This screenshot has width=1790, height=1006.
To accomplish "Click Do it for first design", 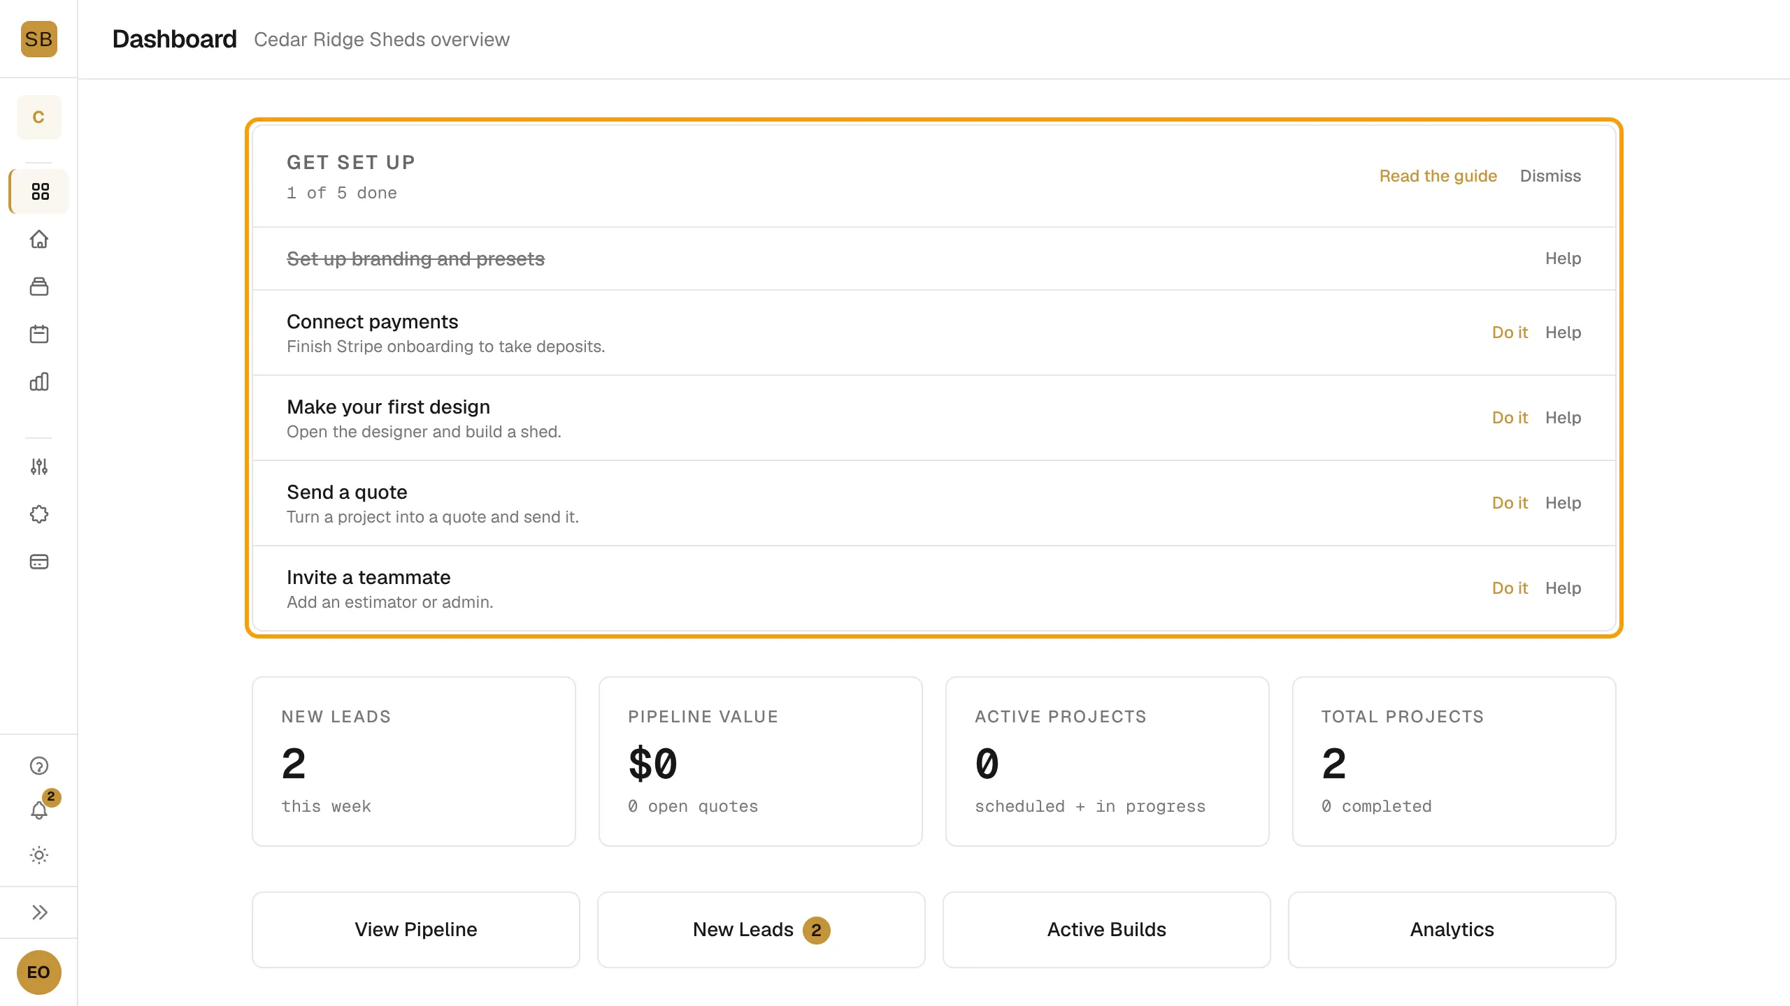I will [1510, 418].
